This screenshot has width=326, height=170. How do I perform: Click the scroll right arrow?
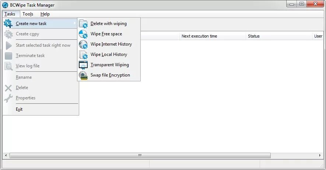320,155
